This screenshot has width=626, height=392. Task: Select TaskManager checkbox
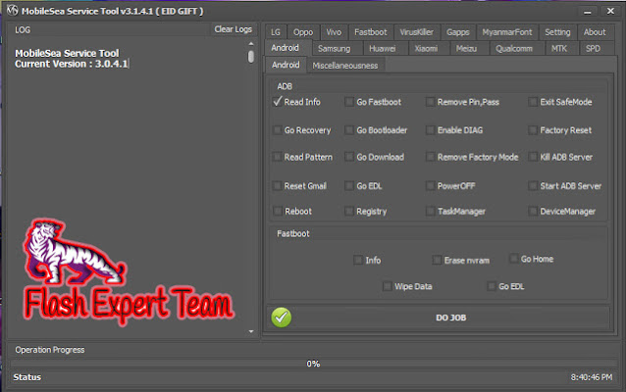point(430,211)
